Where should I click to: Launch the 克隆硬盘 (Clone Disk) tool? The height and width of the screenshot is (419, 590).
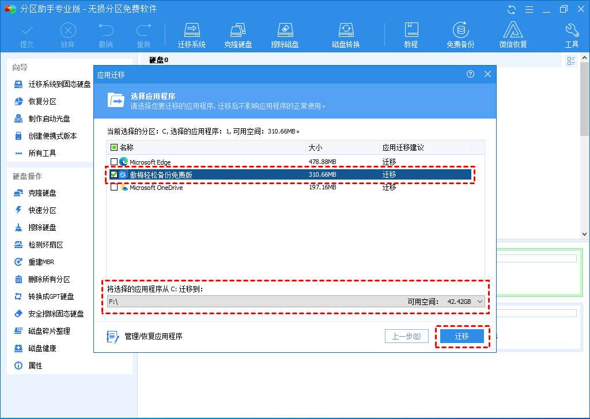[238, 35]
